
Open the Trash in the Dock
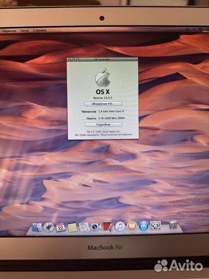coord(173,225)
